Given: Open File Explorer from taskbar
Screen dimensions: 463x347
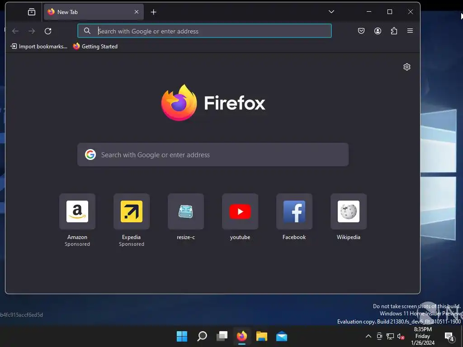Looking at the screenshot, I should (262, 336).
